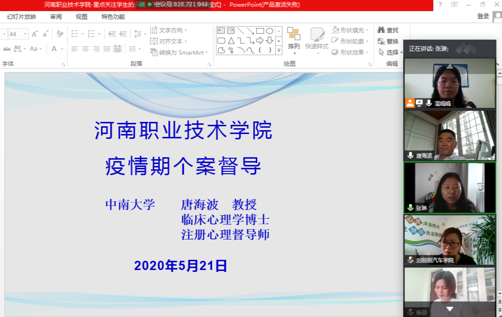Screen dimensions: 502x317
Task: Click the increase font size icon
Action: (x=35, y=34)
